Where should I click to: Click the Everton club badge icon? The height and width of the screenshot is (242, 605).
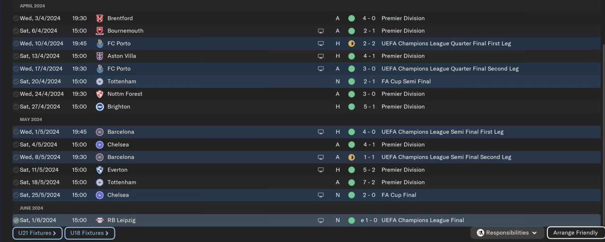[x=99, y=170]
